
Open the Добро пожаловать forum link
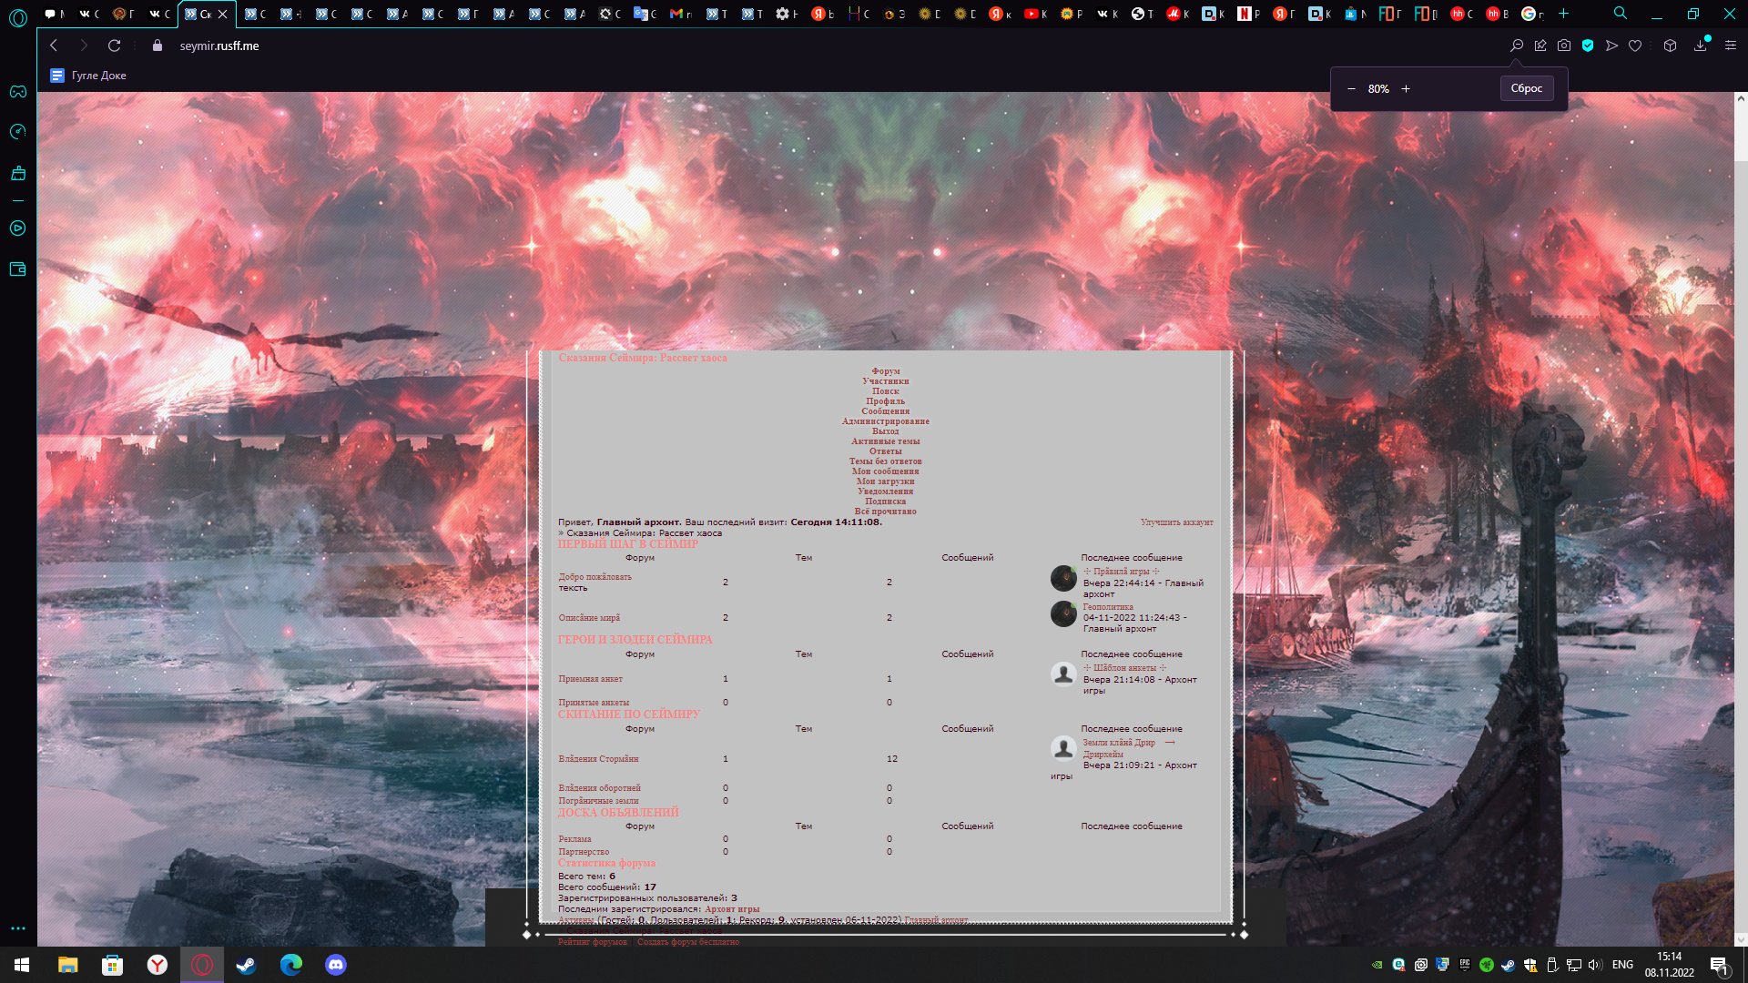point(595,577)
